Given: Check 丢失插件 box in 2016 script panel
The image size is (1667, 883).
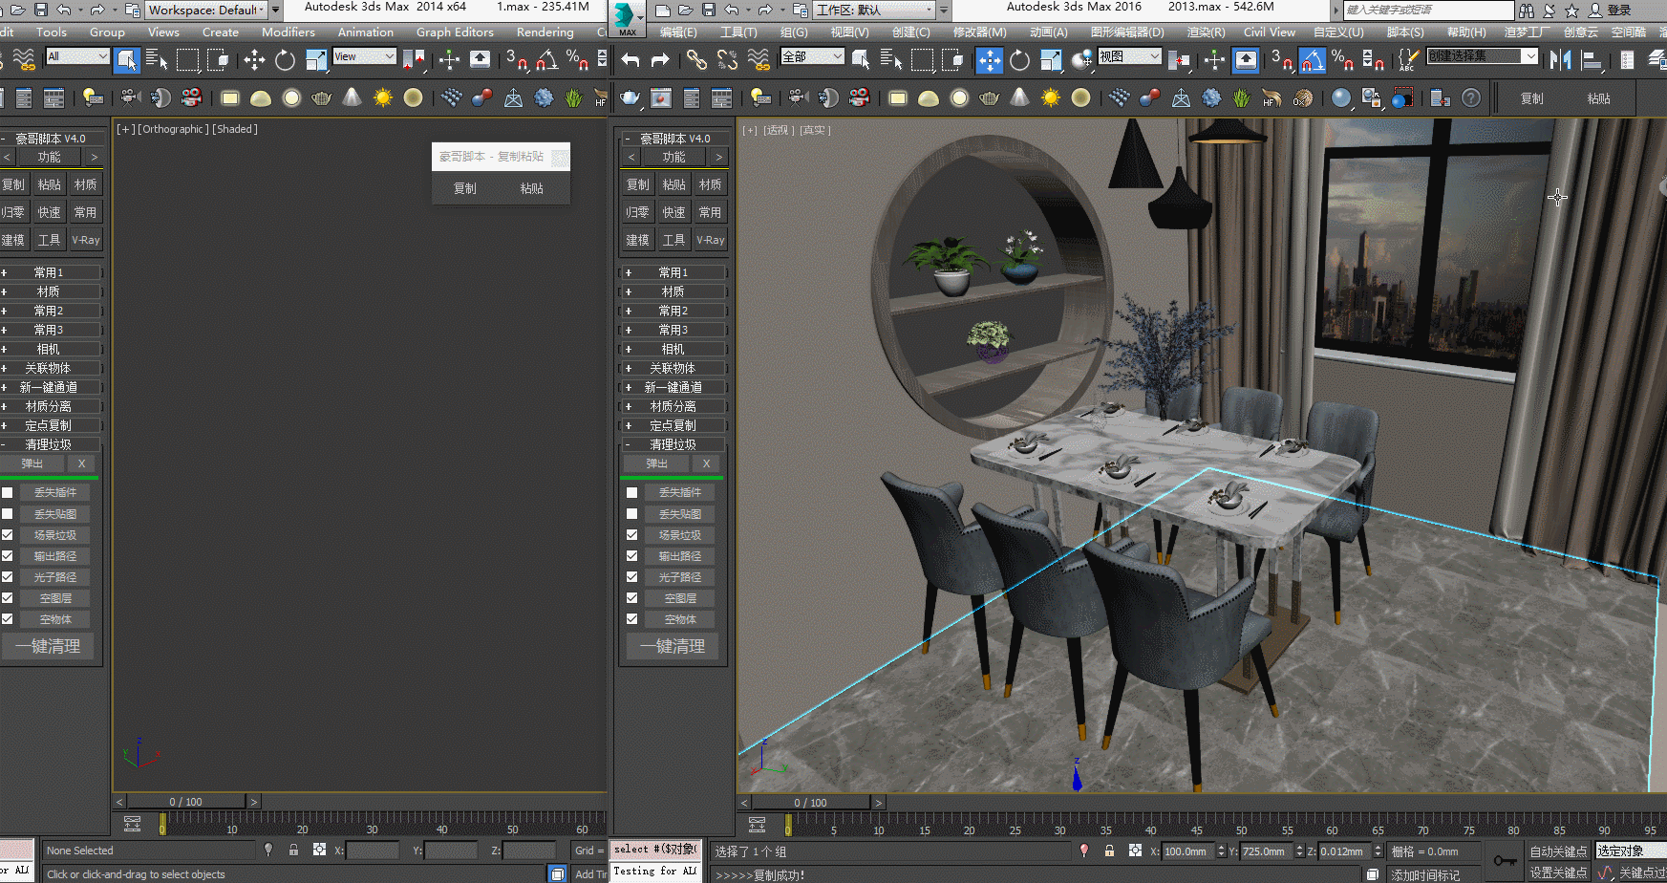Looking at the screenshot, I should coord(631,493).
